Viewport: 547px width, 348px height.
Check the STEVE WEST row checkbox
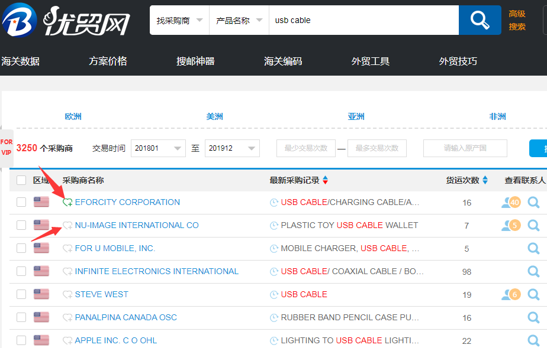point(21,294)
